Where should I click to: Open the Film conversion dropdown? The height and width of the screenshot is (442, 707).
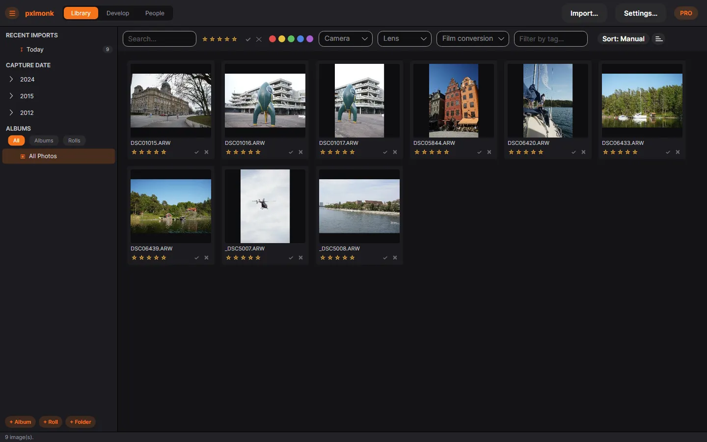pyautogui.click(x=473, y=39)
